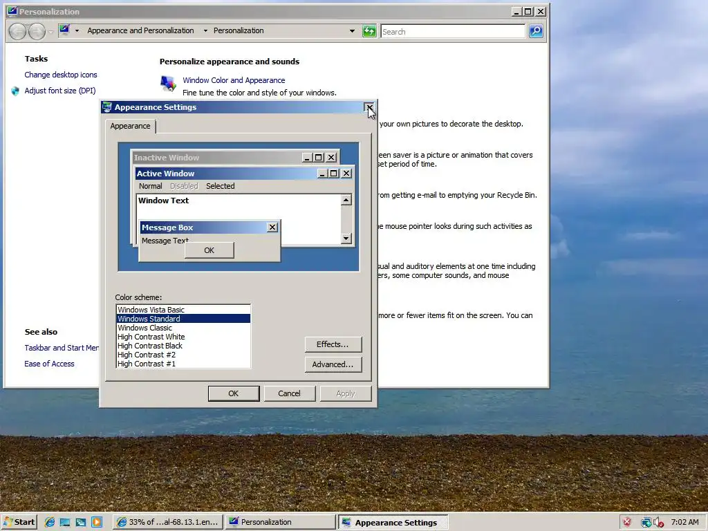Click the Back arrow in Personalization window
Screen dimensions: 708x531
tap(17, 31)
